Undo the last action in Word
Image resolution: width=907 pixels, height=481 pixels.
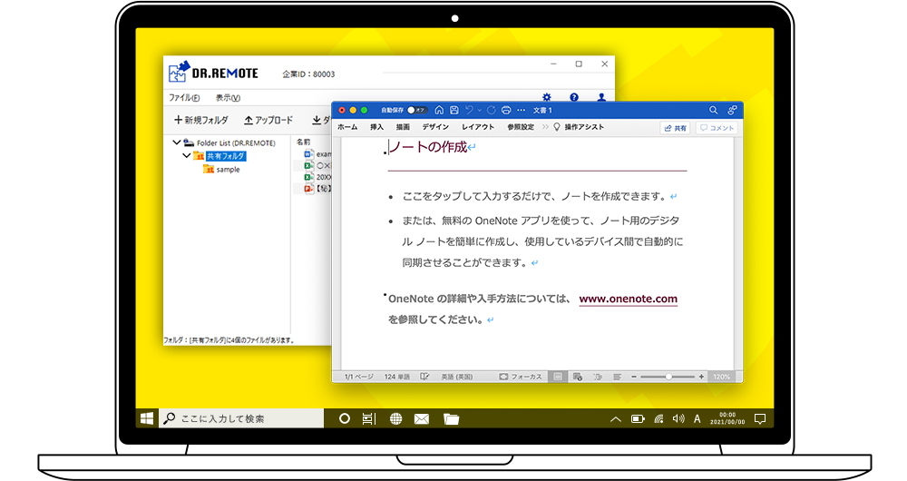point(469,110)
